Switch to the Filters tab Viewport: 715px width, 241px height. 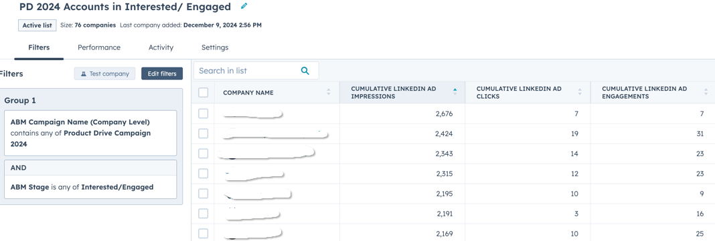click(x=39, y=47)
